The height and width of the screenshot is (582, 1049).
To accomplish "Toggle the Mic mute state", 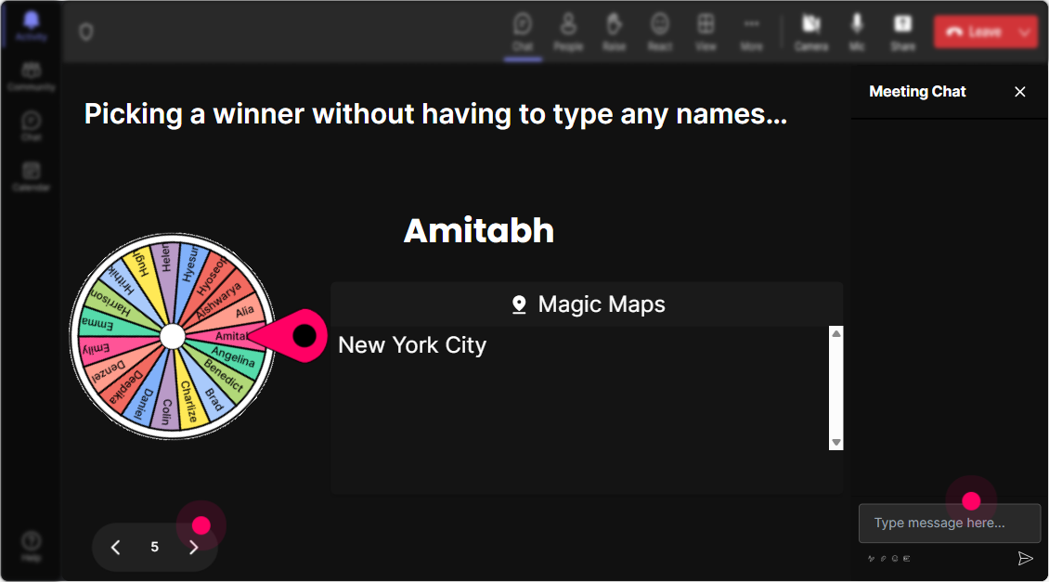I will coord(857,32).
